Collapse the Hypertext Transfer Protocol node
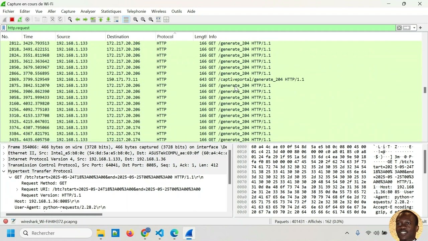 click(x=4, y=171)
